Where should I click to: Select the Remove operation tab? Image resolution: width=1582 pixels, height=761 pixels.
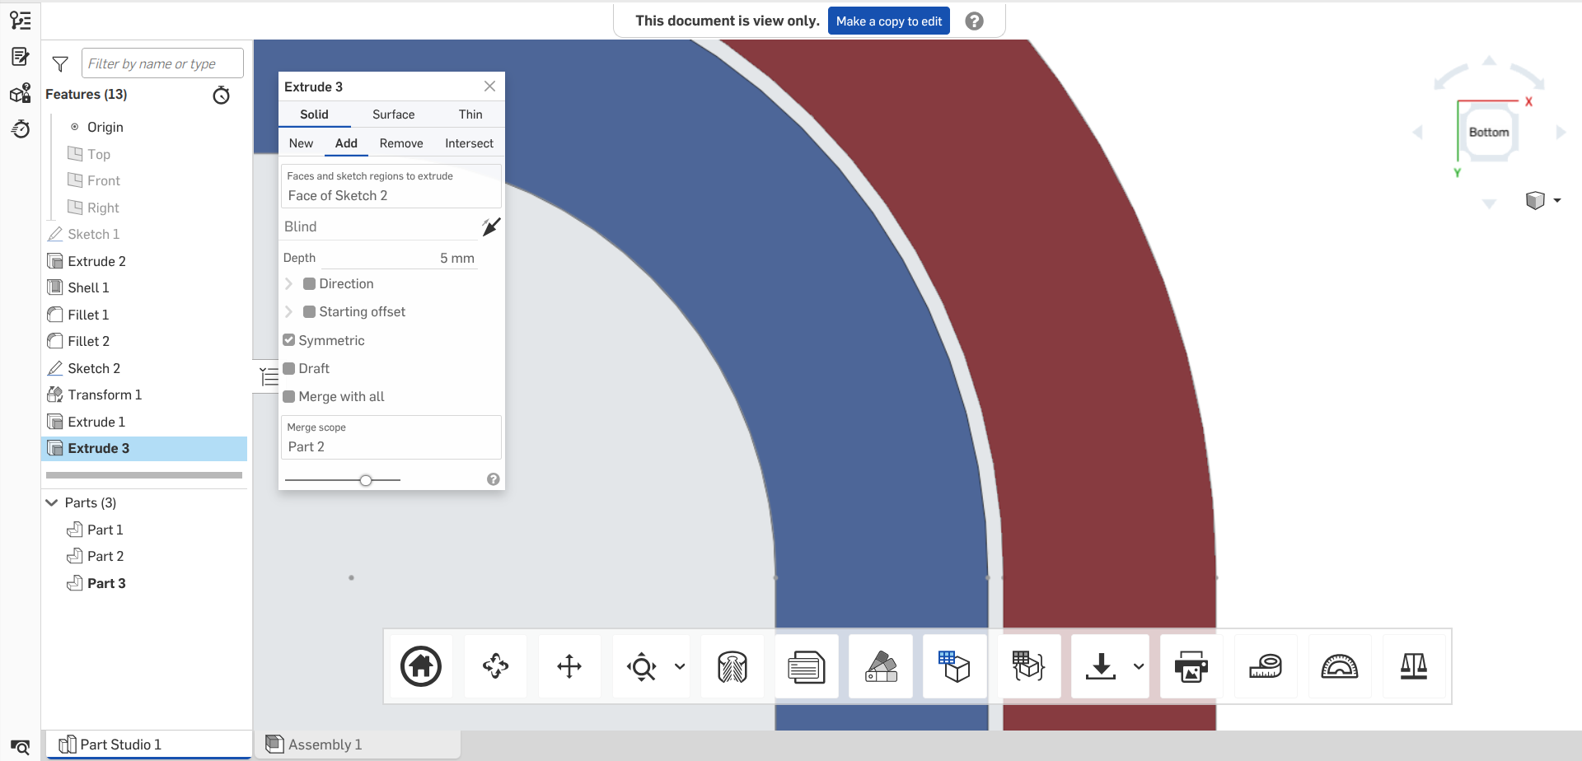[401, 143]
